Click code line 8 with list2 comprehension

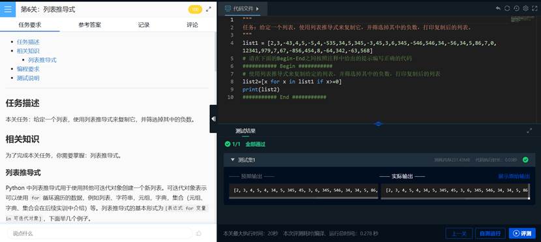292,82
